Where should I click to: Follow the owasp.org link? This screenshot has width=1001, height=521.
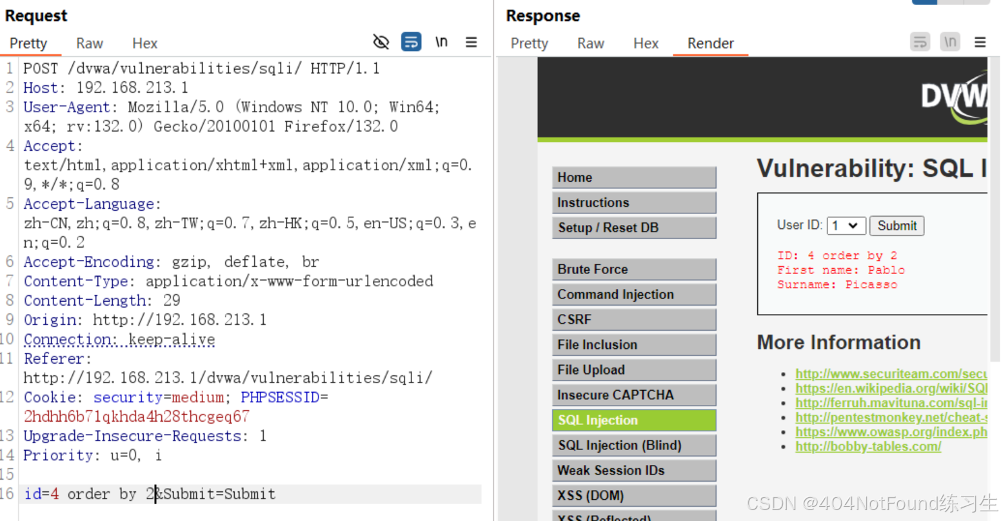pos(891,432)
